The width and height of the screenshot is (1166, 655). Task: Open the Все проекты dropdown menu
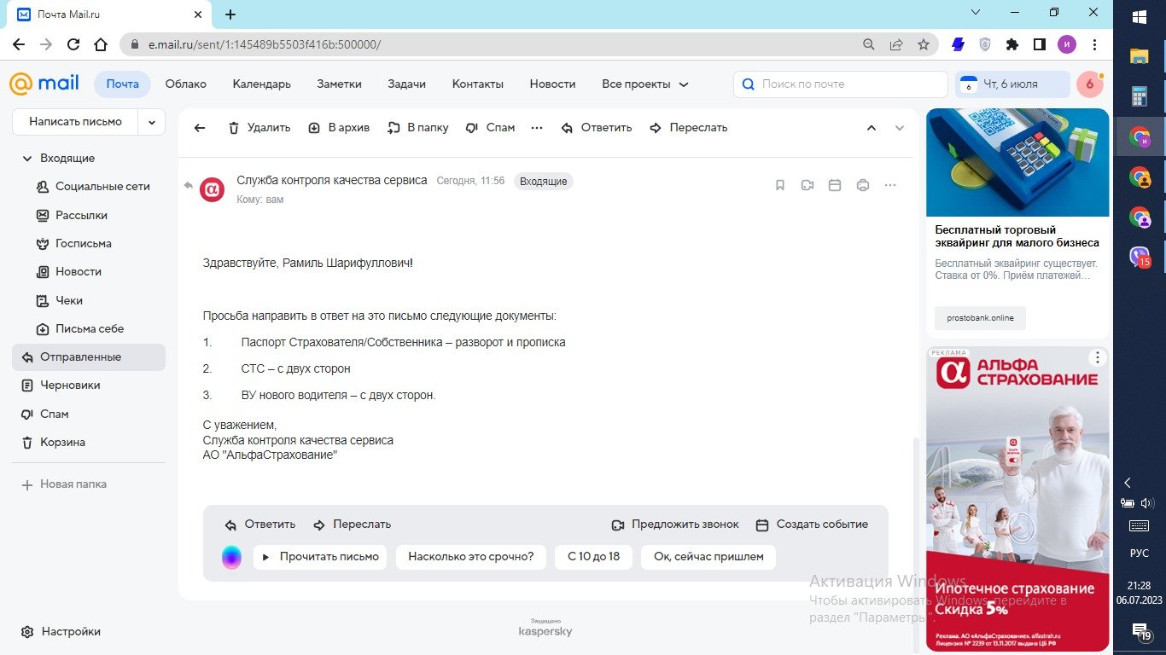tap(644, 84)
